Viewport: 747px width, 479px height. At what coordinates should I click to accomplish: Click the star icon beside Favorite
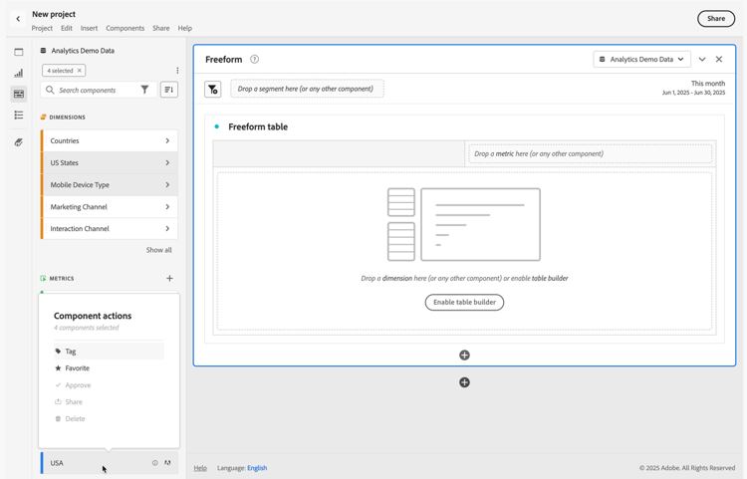(x=58, y=368)
